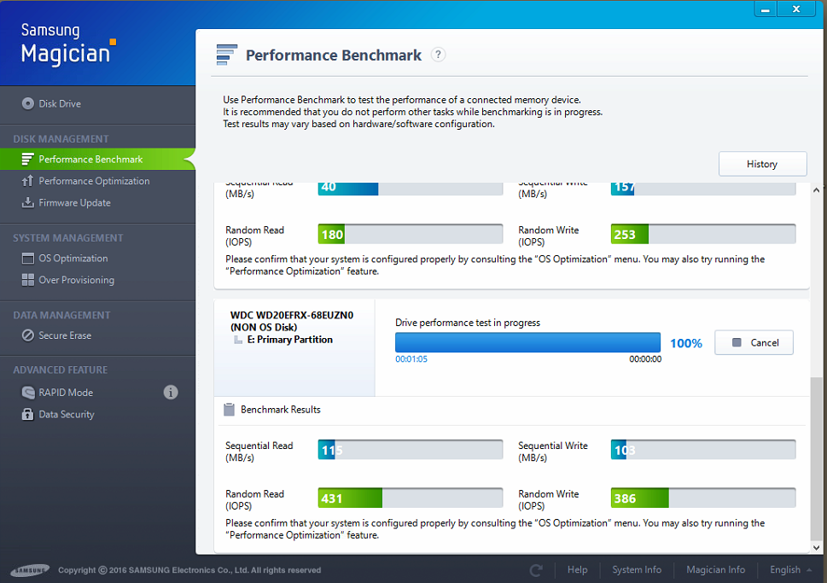The width and height of the screenshot is (827, 583).
Task: Click the Performance Benchmark header icon
Action: point(227,55)
